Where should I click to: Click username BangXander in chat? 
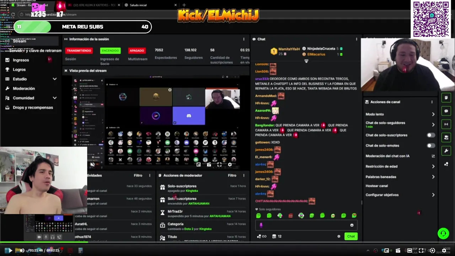pos(264,125)
